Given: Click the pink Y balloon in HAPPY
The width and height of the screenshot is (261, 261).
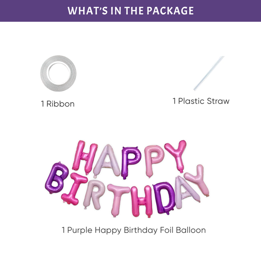Looking at the screenshot, I should click(176, 154).
